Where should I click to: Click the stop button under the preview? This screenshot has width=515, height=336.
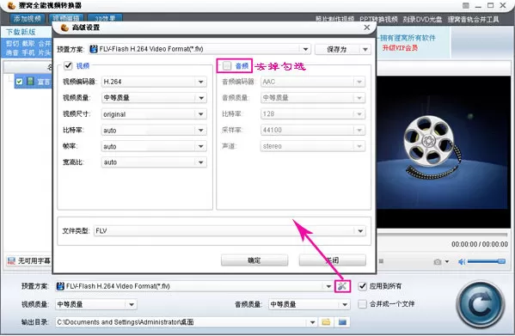pyautogui.click(x=381, y=261)
